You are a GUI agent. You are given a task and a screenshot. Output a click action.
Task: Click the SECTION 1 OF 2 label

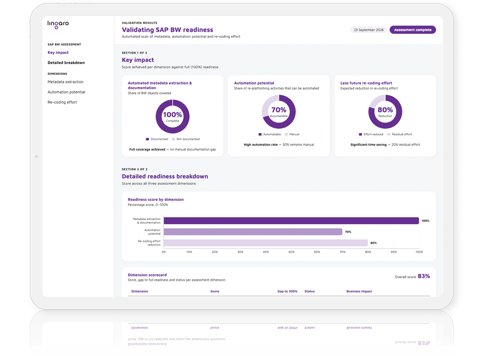tap(135, 53)
